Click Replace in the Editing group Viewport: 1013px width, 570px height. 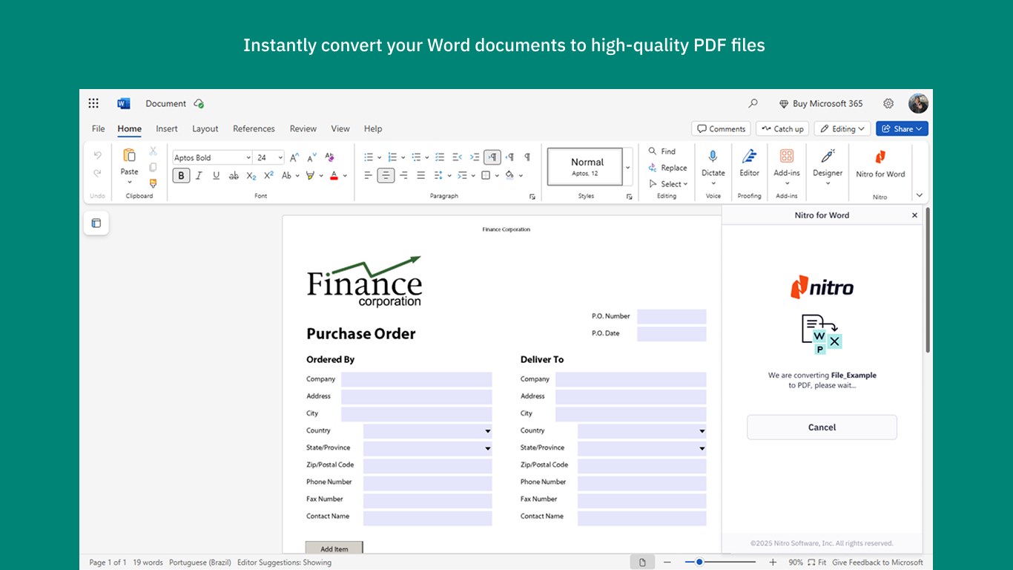pyautogui.click(x=667, y=168)
